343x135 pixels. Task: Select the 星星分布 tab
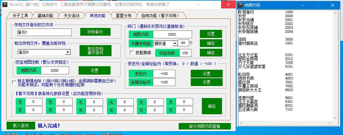(124, 15)
